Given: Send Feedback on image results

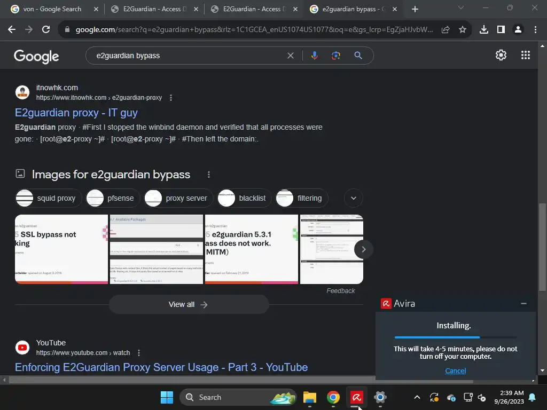Looking at the screenshot, I should (340, 291).
